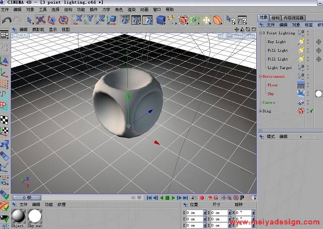
Task: Add a Cube primitive object
Action: pos(161,20)
